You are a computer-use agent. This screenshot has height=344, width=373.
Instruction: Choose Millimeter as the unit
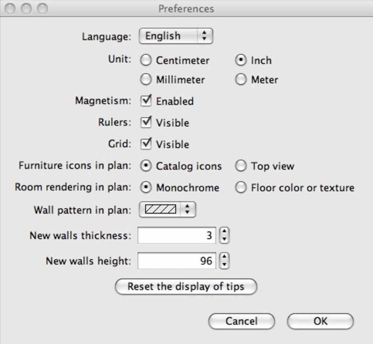146,80
